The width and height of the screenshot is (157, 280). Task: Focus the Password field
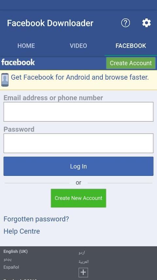click(78, 143)
